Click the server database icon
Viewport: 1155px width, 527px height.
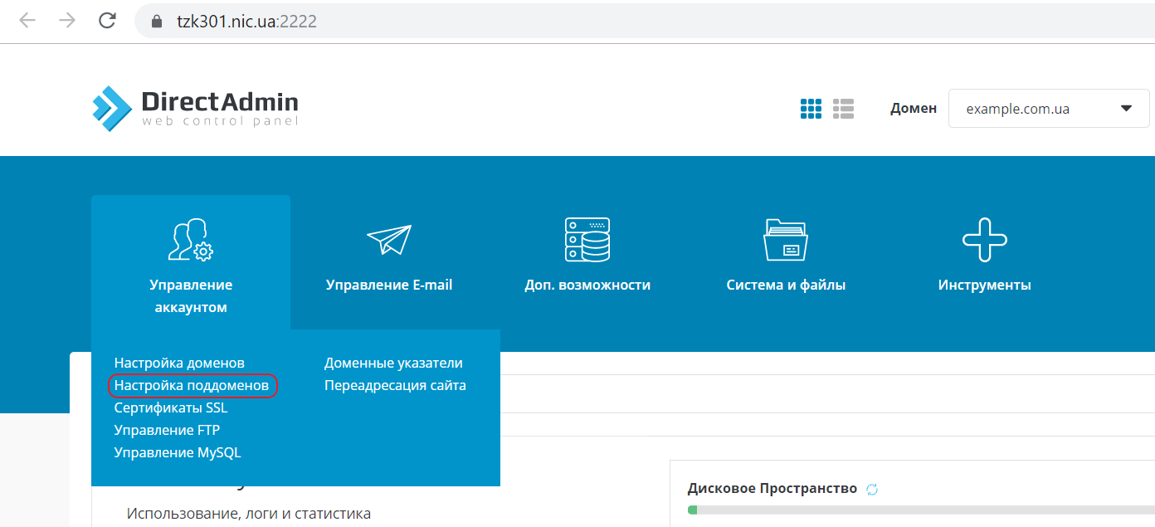pos(587,240)
